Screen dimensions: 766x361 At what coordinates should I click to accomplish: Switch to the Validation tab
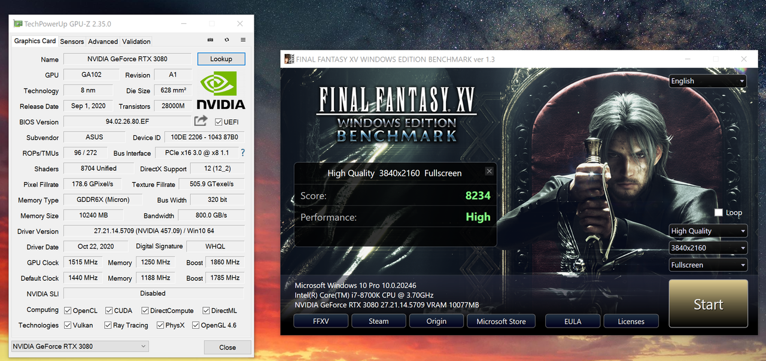coord(136,41)
